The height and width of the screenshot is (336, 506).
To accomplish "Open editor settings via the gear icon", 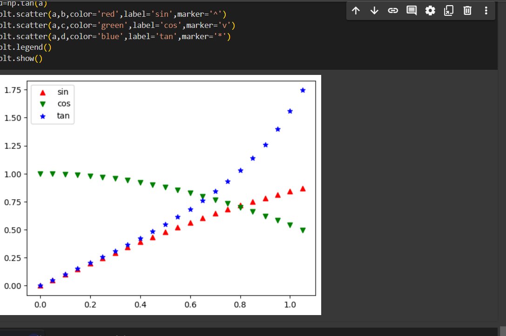I will pos(430,10).
